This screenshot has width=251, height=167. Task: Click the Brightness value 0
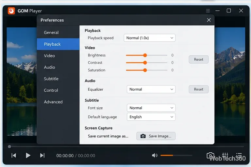point(173,55)
